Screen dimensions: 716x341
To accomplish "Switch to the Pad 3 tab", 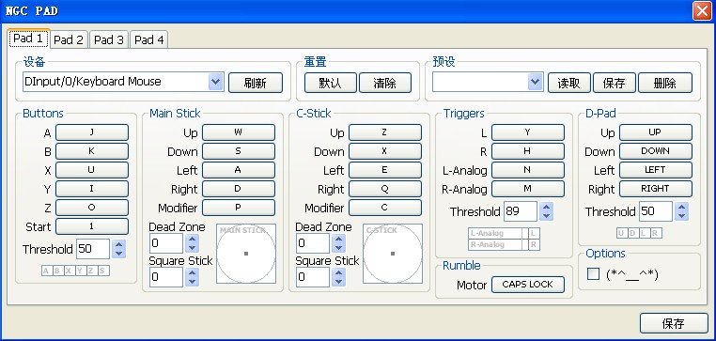I will click(109, 39).
